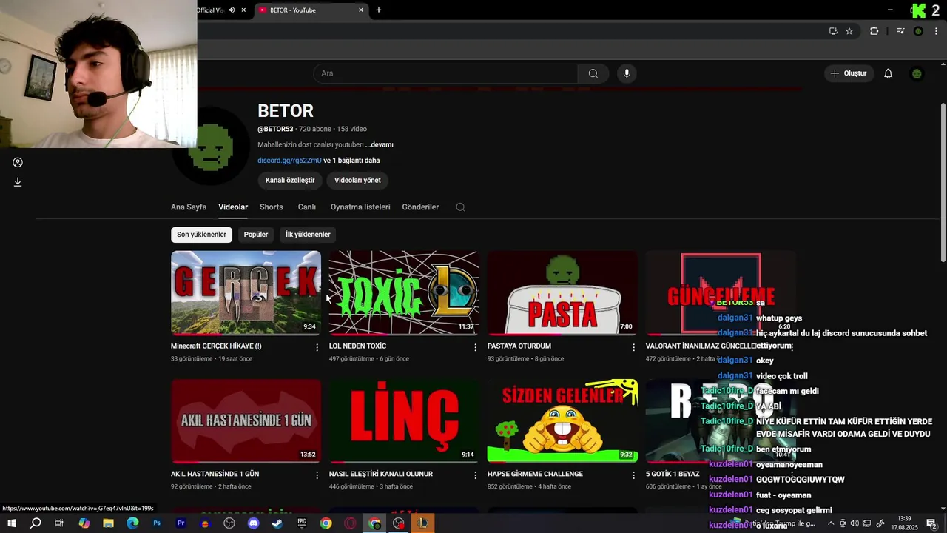Open Photoshop from taskbar

click(x=157, y=523)
